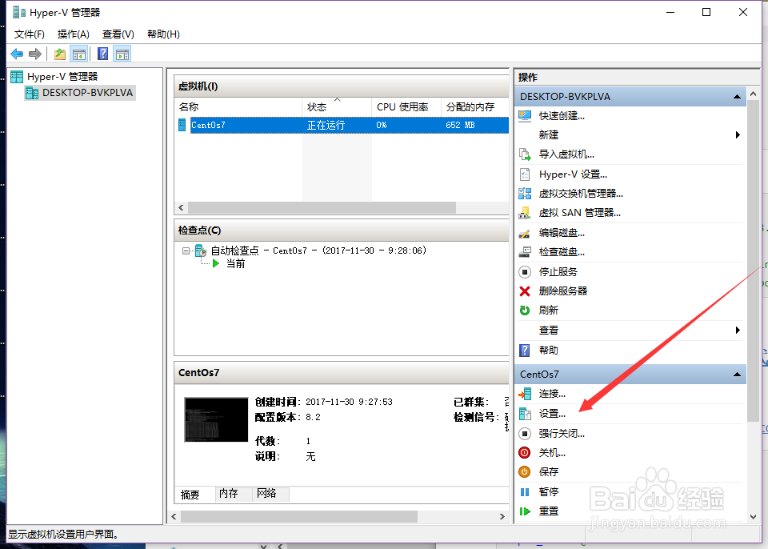The width and height of the screenshot is (768, 549).
Task: Click the 停止服务 icon
Action: [525, 271]
